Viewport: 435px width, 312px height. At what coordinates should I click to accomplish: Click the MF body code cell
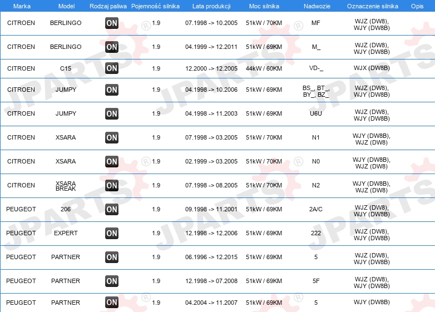[316, 23]
